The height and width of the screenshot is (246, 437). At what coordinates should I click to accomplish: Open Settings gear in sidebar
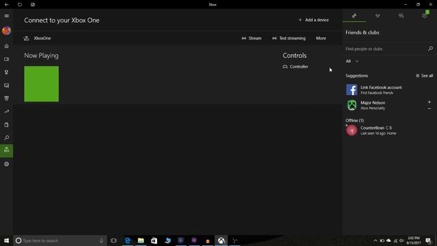[6, 164]
